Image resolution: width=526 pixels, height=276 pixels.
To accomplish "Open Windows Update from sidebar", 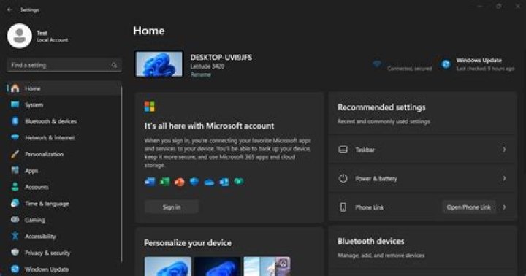I will pos(64,269).
